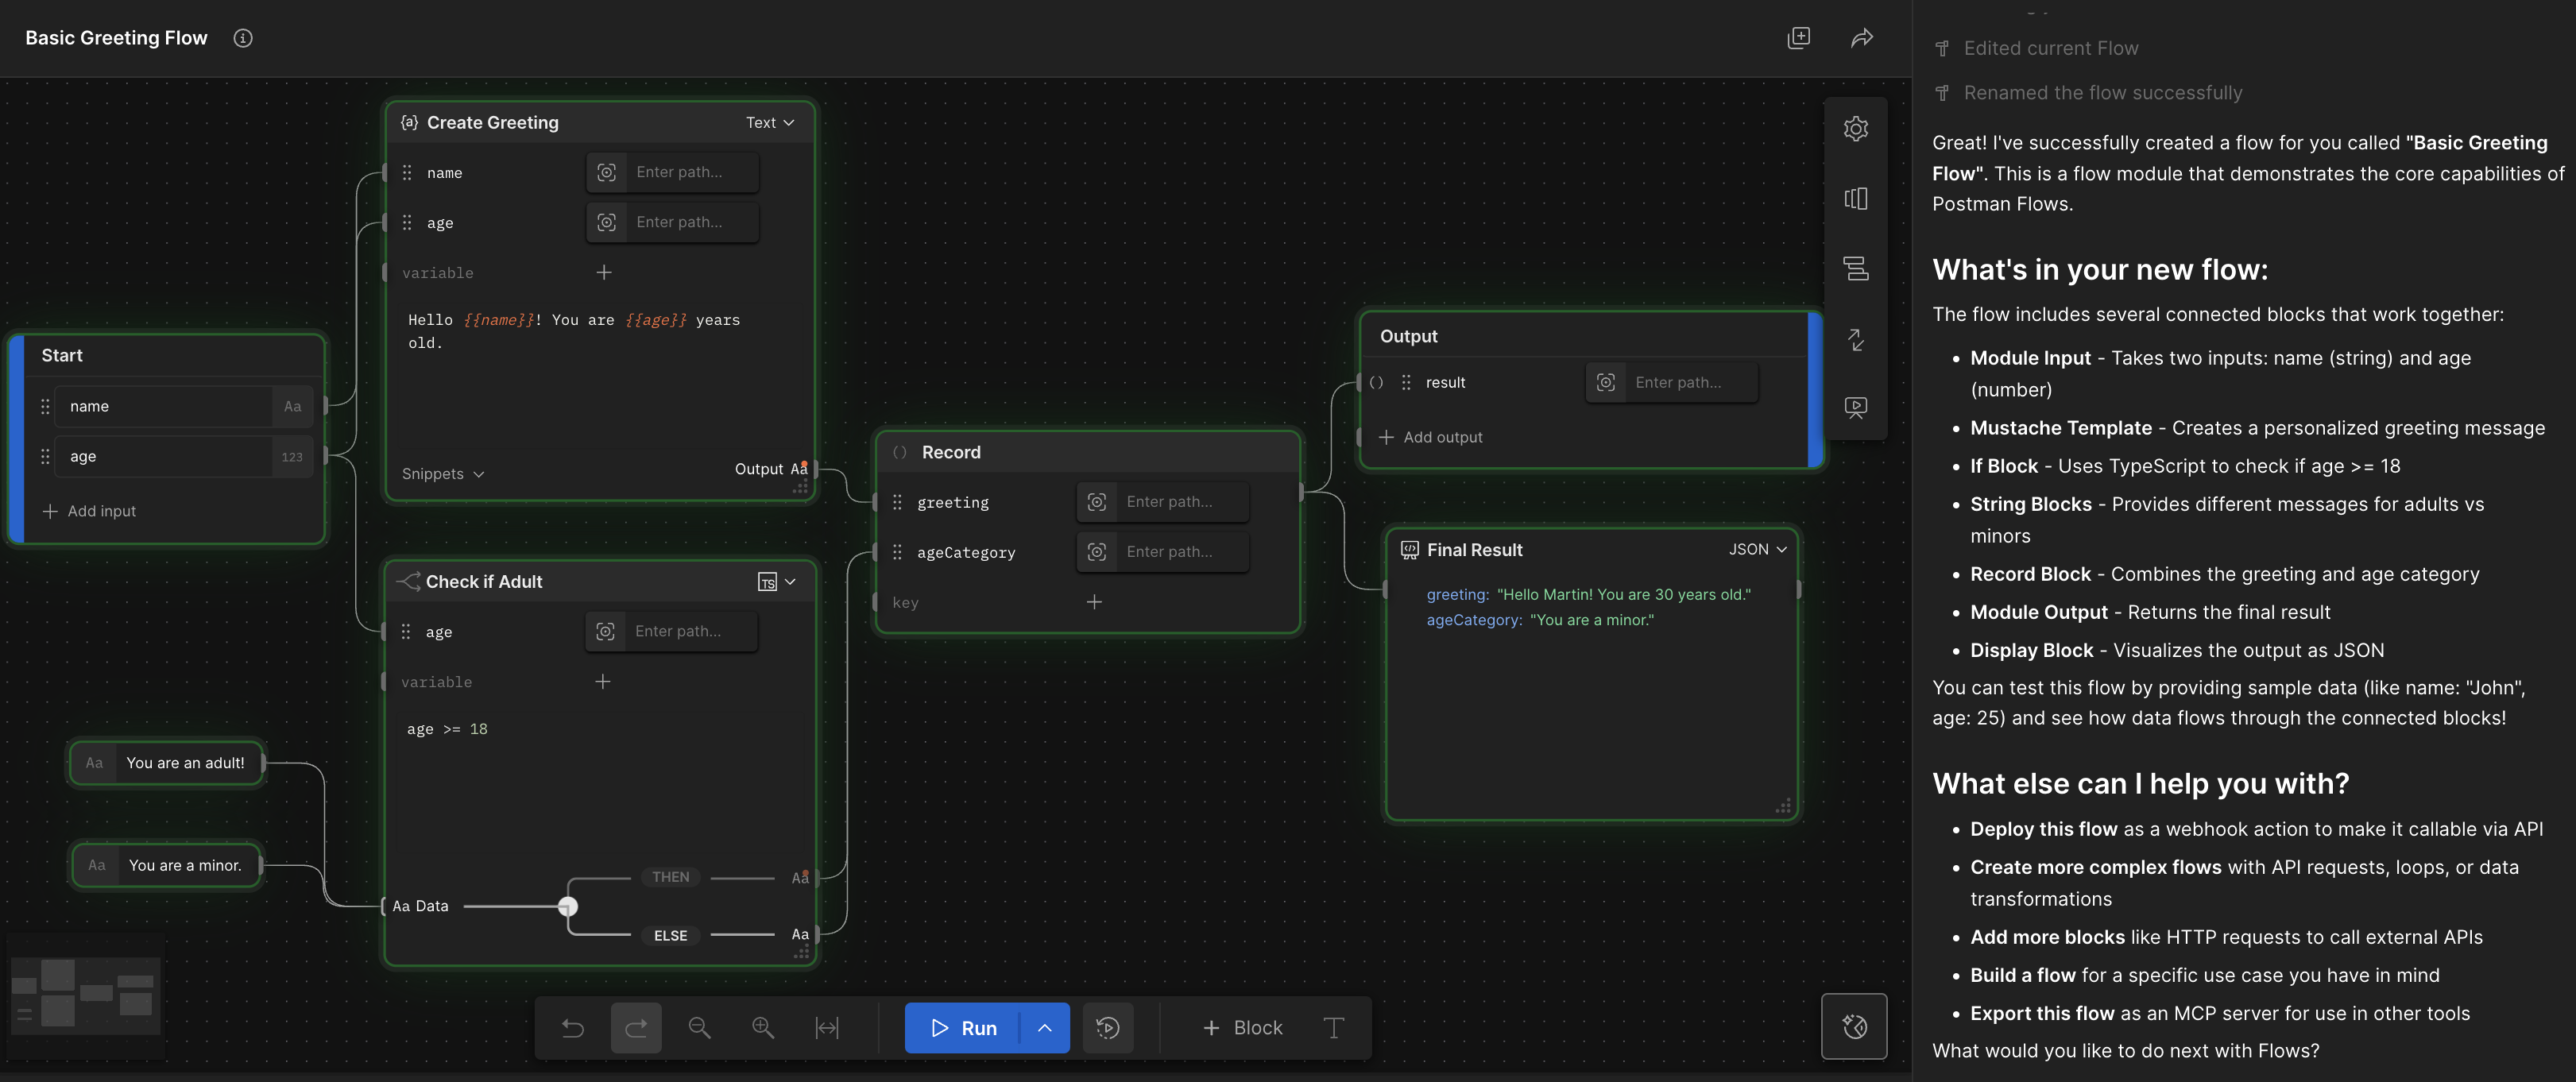The image size is (2576, 1082).
Task: Click the share arrow icon in the header
Action: coord(1861,38)
